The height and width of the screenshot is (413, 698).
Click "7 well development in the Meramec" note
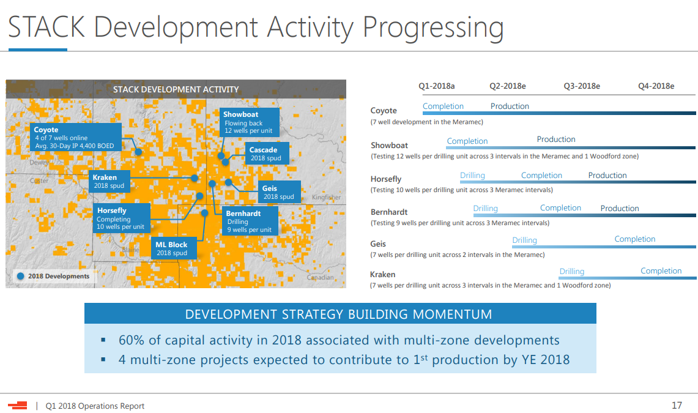click(x=427, y=122)
